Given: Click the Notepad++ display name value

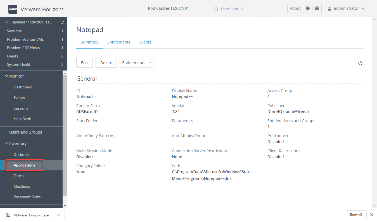Looking at the screenshot, I should (x=182, y=96).
